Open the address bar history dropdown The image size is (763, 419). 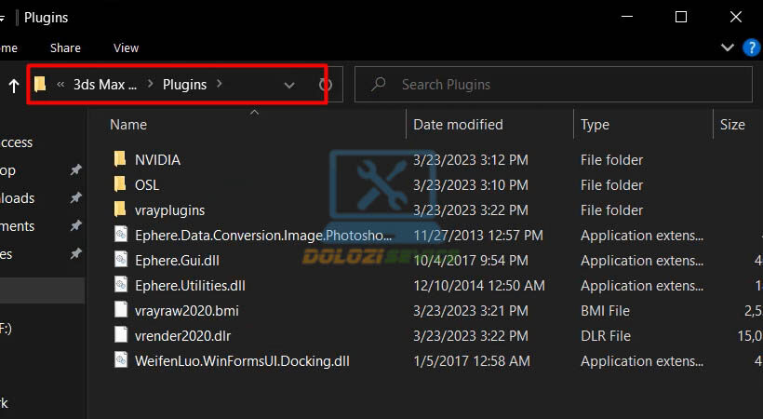[289, 85]
